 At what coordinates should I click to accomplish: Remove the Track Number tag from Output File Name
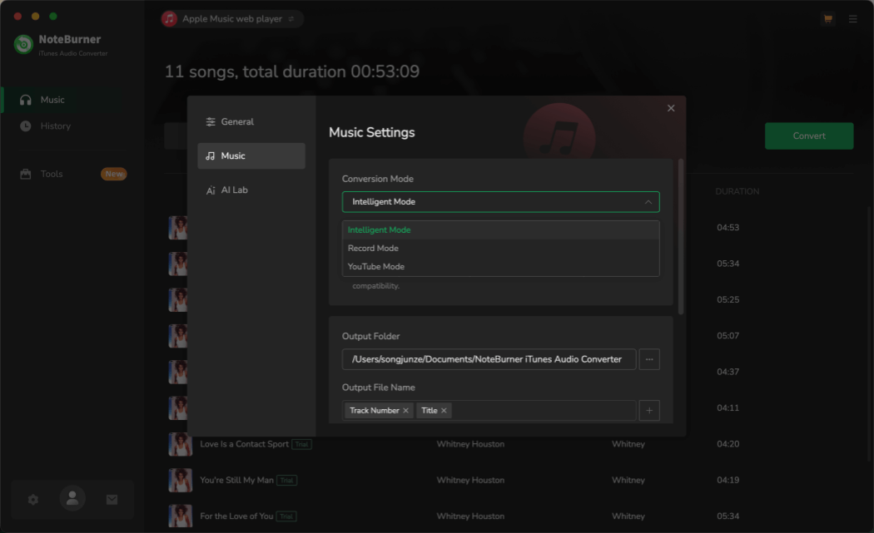405,410
